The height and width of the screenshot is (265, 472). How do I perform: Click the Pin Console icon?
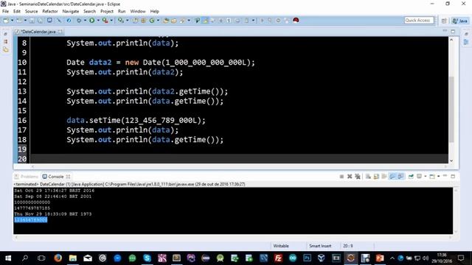point(411,177)
